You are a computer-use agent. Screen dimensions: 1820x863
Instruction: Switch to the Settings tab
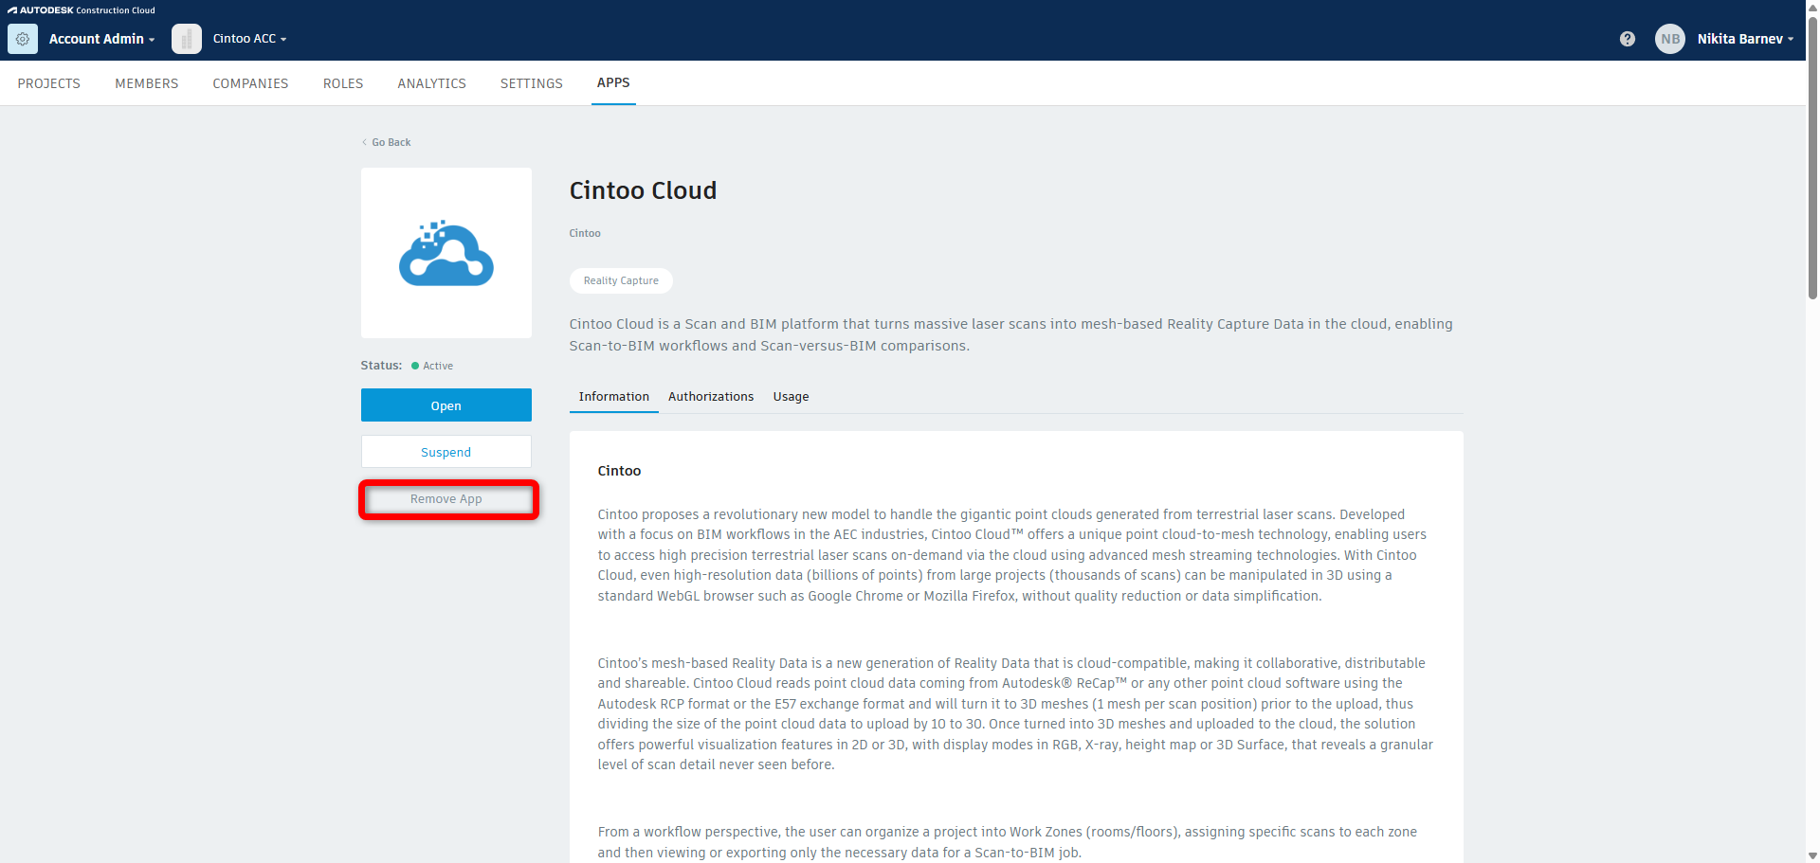[532, 83]
